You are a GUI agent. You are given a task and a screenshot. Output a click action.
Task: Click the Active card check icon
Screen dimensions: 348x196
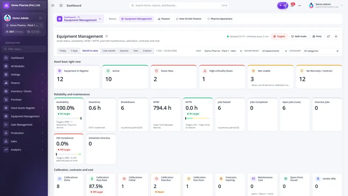108,71
